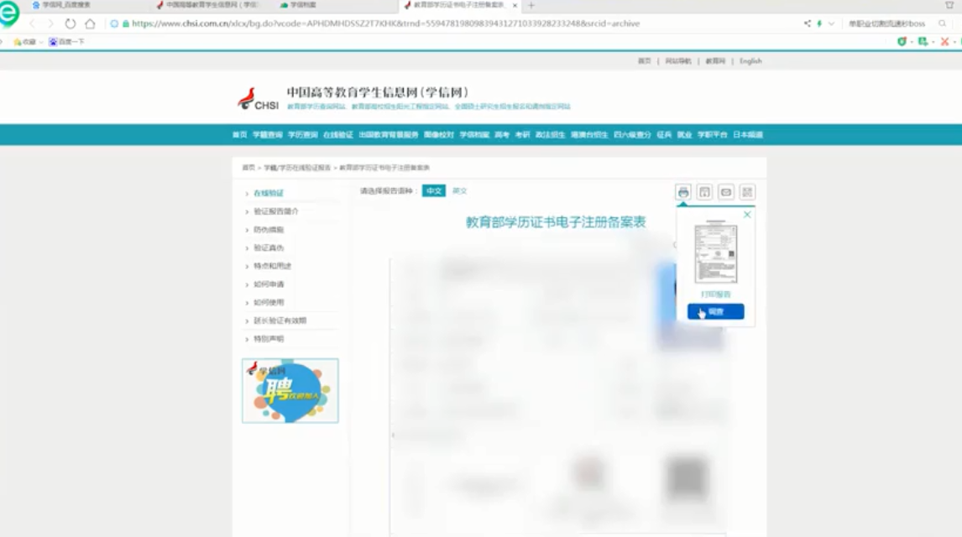The height and width of the screenshot is (537, 962).
Task: Switch to the 学信档案 browser tab
Action: tap(299, 5)
